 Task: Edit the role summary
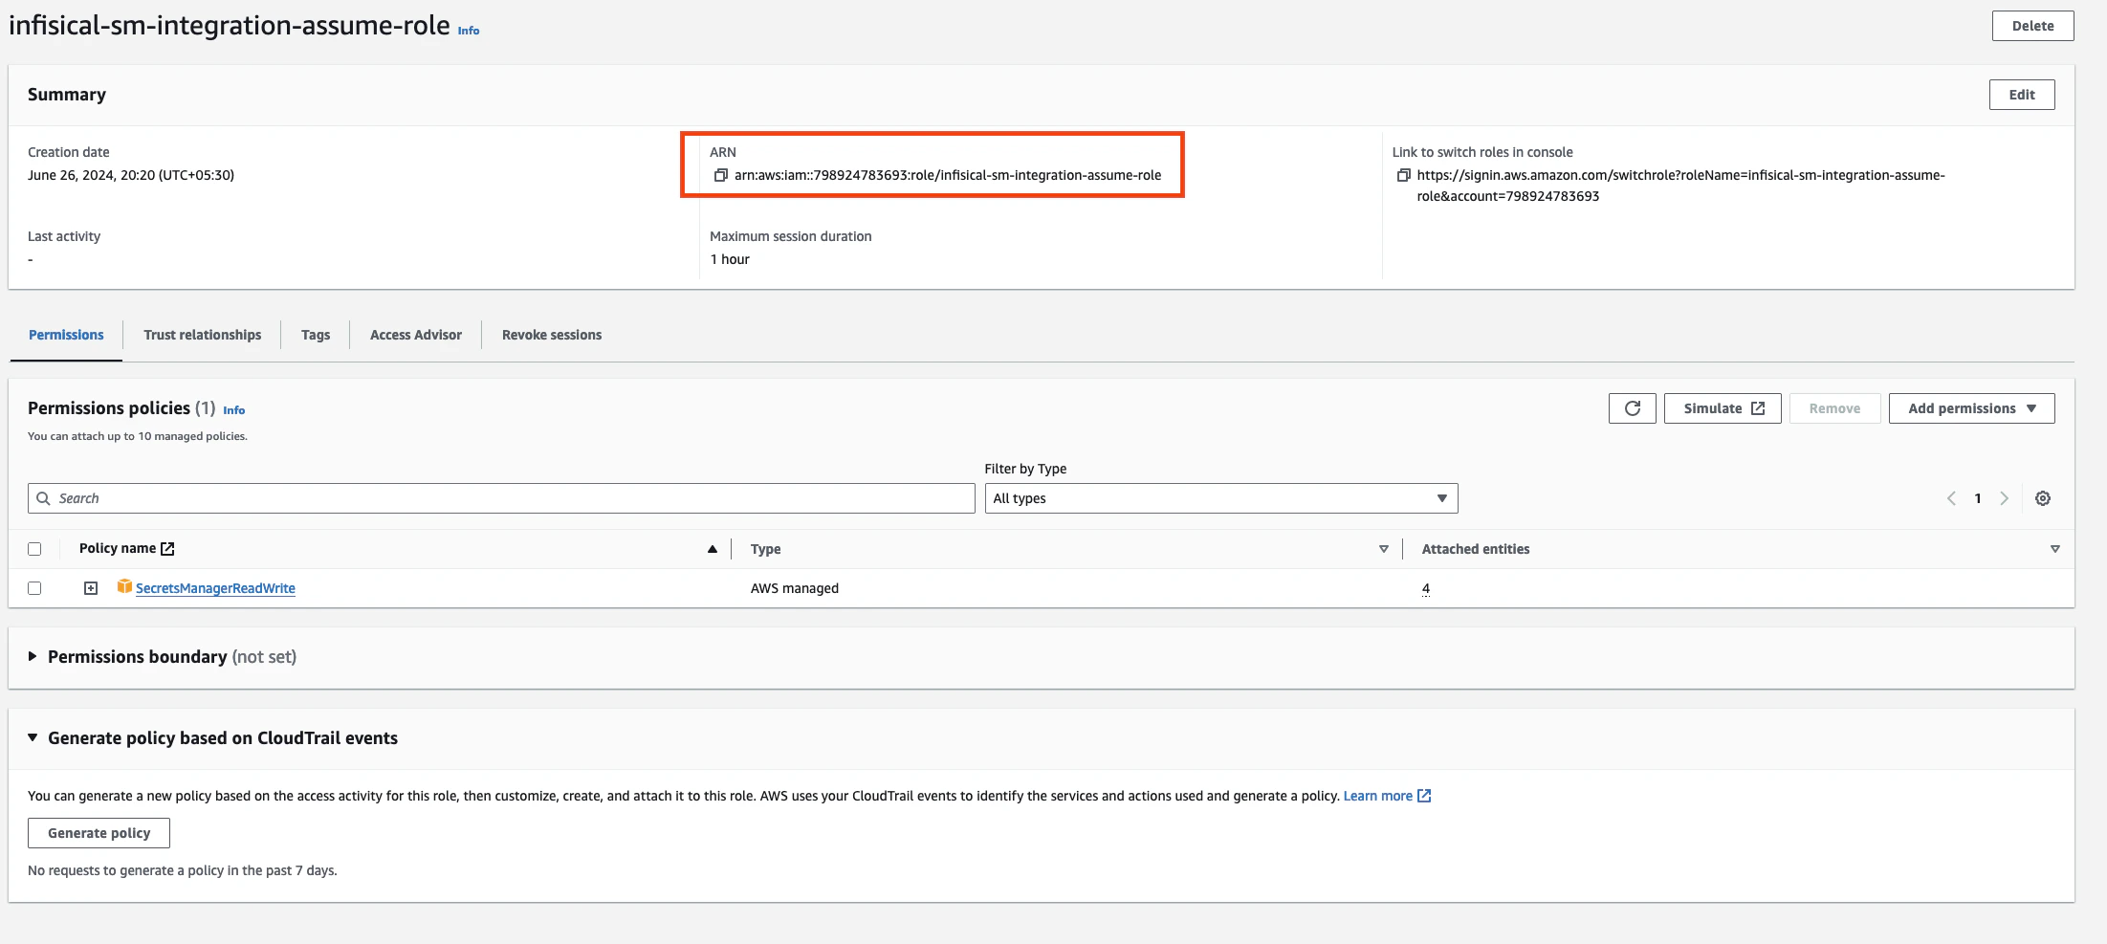point(2022,95)
